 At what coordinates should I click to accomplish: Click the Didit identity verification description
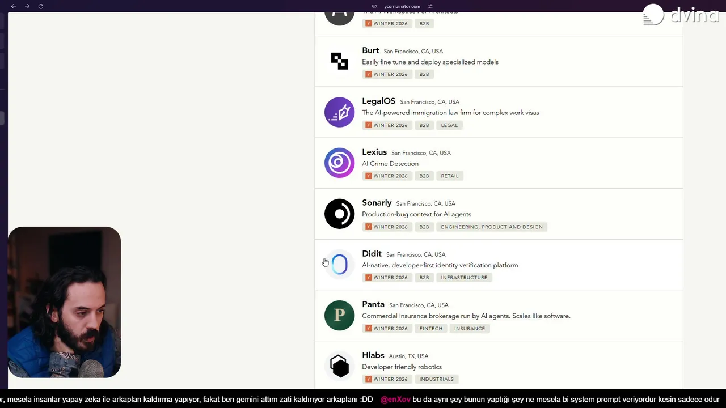(440, 265)
